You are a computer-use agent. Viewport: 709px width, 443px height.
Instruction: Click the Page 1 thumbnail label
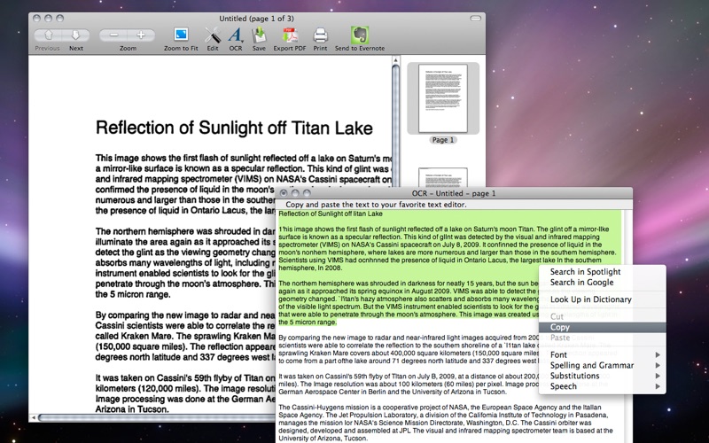pyautogui.click(x=443, y=140)
